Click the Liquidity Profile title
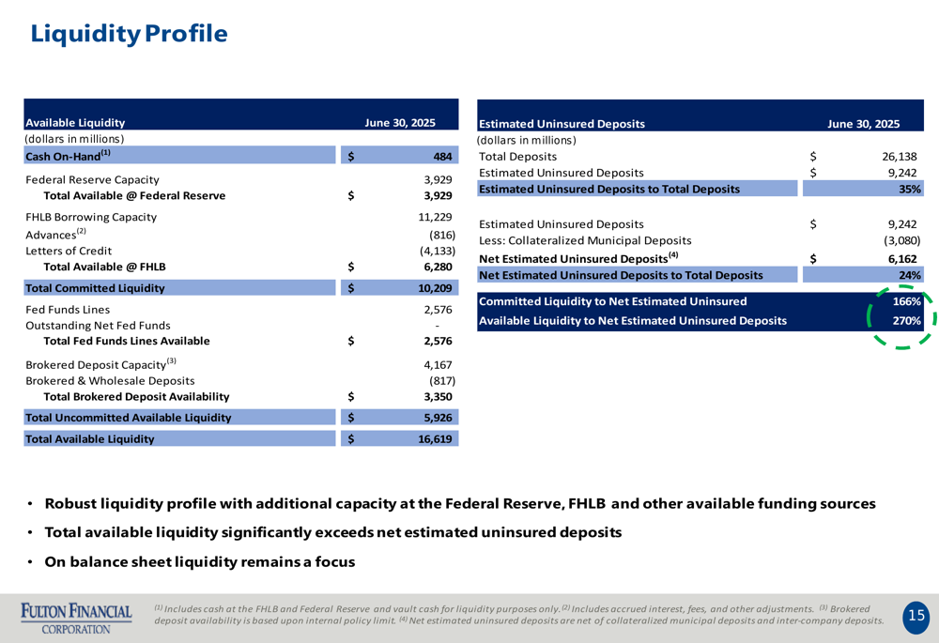The image size is (939, 643). point(129,34)
